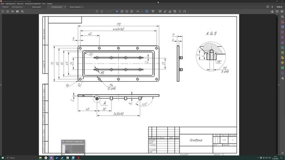The width and height of the screenshot is (285, 160).
Task: Rotate the page view
Action: [x=185, y=12]
